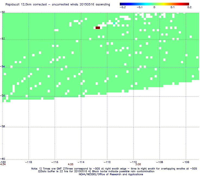Click the longitude label '-106'
Viewport: 201px width, 176px height.
coord(186,162)
